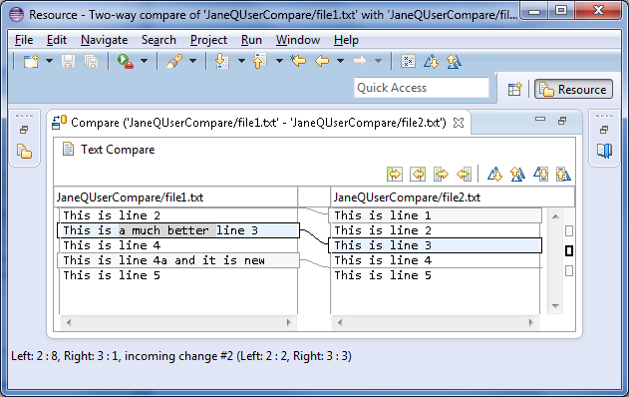629x397 pixels.
Task: Copy all changes from right to left
Action: coord(418,175)
